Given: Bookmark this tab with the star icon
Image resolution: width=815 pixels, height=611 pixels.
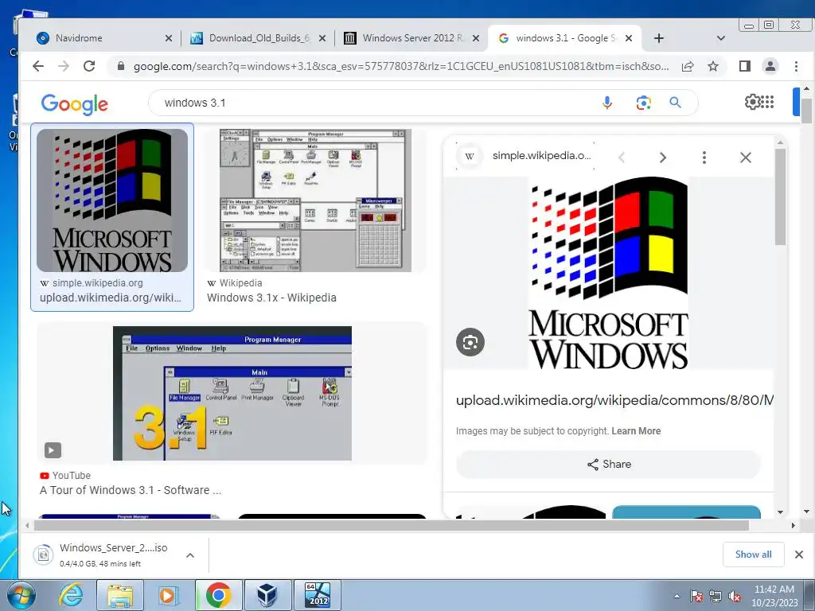Looking at the screenshot, I should tap(713, 66).
